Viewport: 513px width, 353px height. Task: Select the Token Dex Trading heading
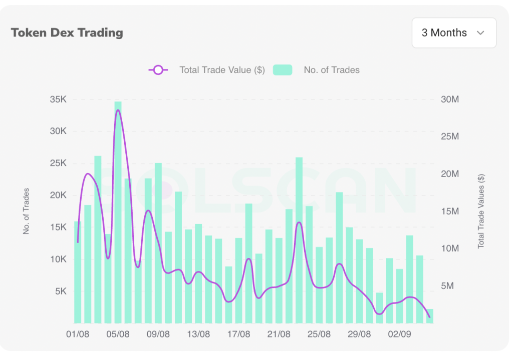(x=67, y=32)
